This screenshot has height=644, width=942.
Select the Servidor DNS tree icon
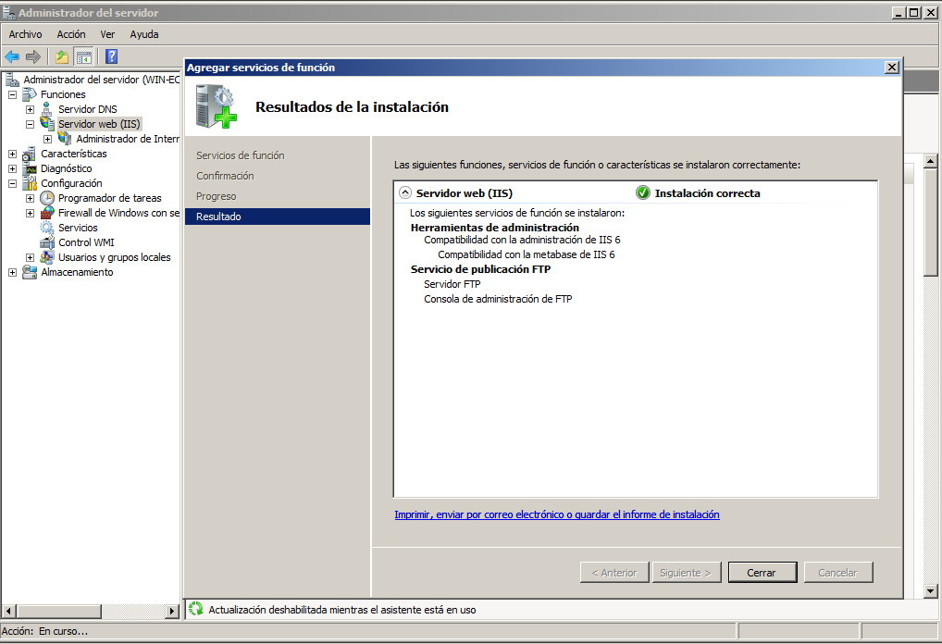point(47,109)
